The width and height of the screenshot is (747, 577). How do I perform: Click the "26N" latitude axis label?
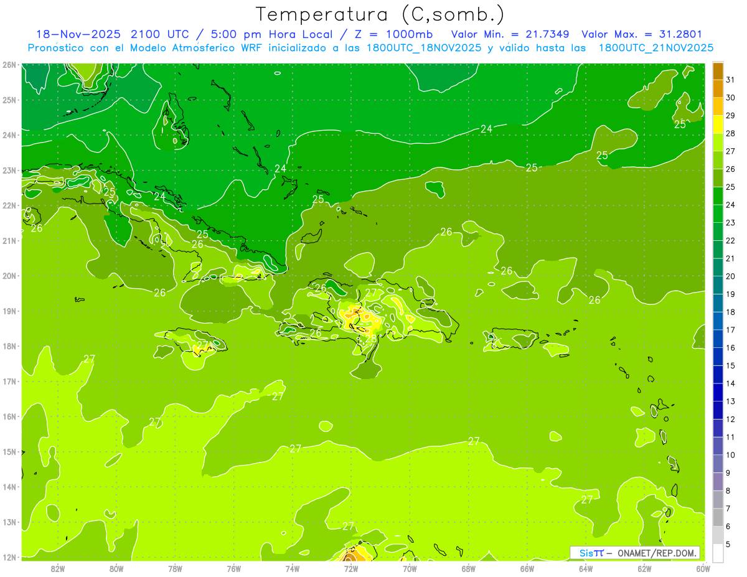pyautogui.click(x=9, y=65)
